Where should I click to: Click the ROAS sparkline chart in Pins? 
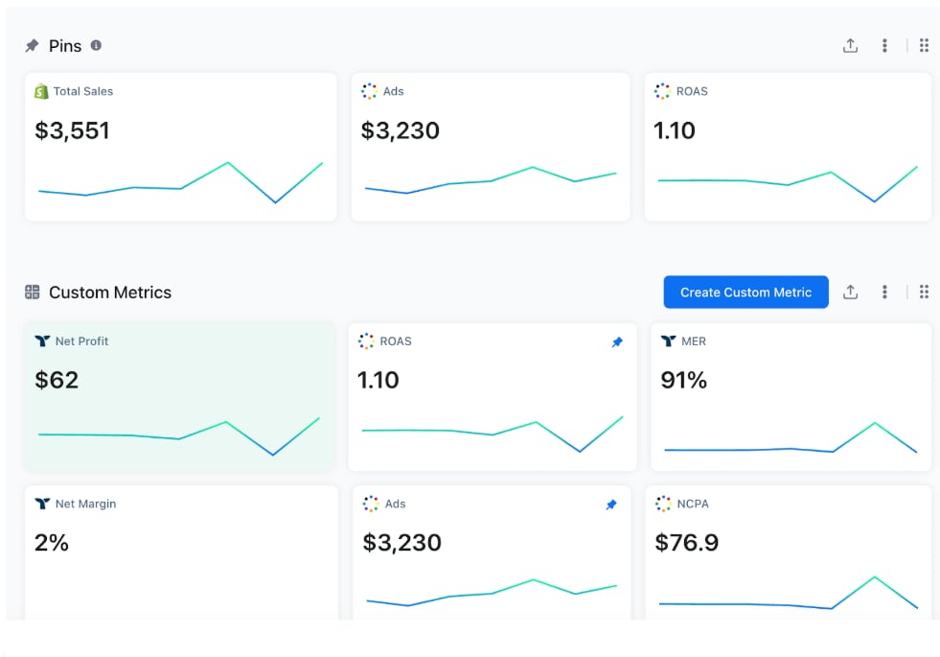click(x=788, y=182)
